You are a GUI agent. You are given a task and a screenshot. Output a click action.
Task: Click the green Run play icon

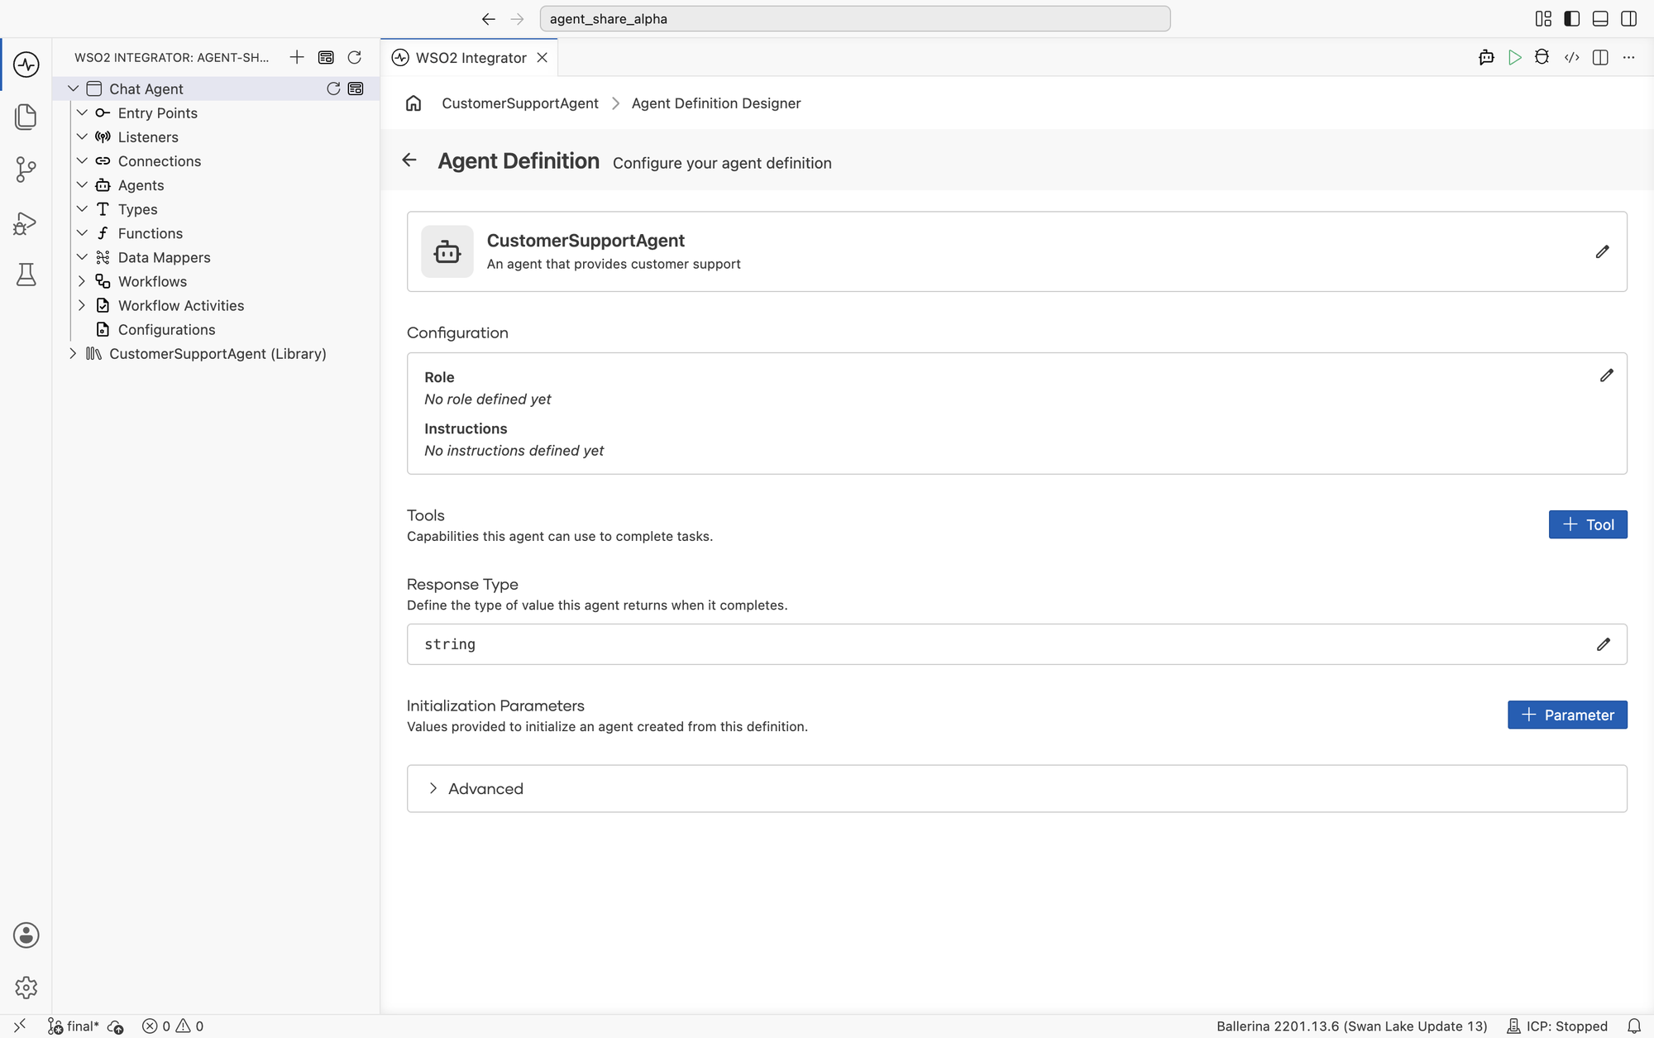click(x=1514, y=57)
